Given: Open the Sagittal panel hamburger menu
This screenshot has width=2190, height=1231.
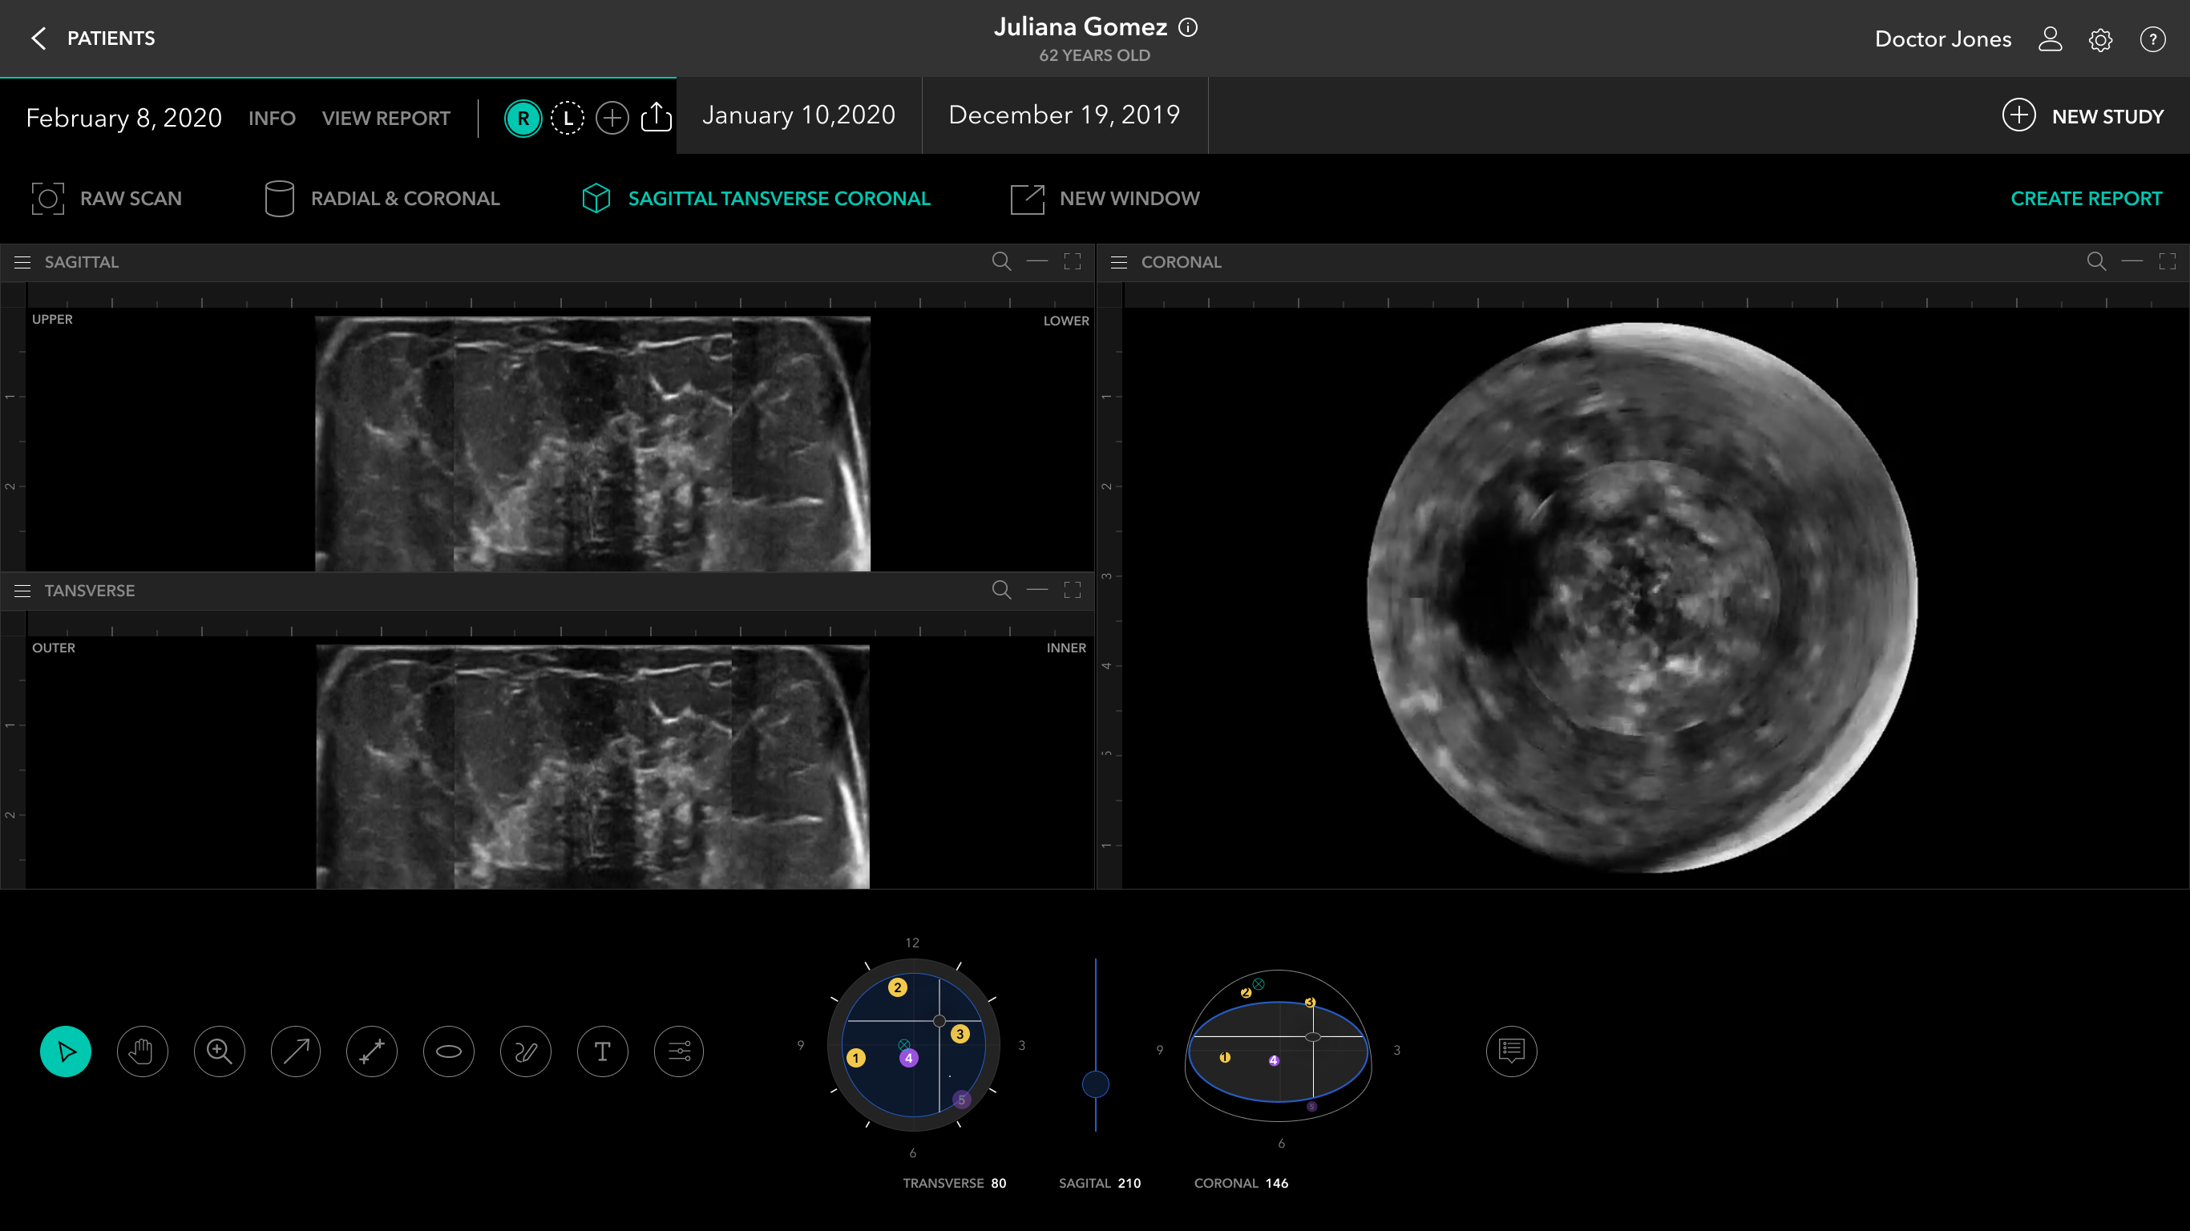Looking at the screenshot, I should pos(23,262).
